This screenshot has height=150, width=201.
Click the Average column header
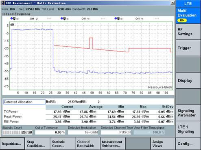click(x=96, y=107)
